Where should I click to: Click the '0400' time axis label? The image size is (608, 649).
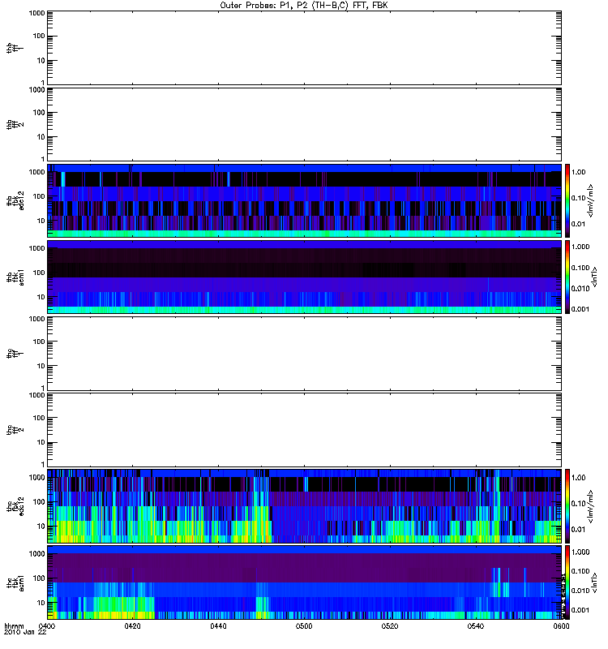click(x=47, y=626)
